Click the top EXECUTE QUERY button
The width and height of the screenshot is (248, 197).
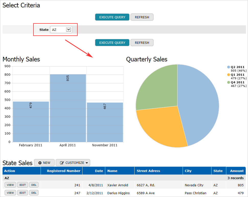pyautogui.click(x=112, y=17)
